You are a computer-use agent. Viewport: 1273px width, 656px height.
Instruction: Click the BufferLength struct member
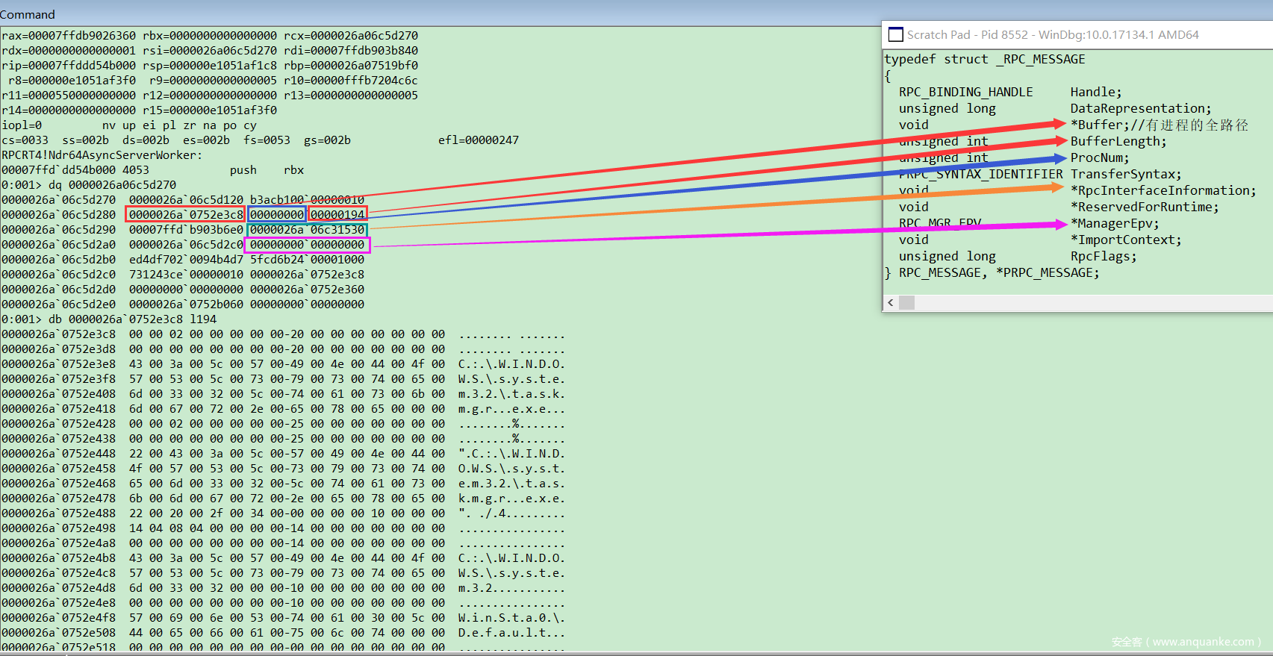1118,141
